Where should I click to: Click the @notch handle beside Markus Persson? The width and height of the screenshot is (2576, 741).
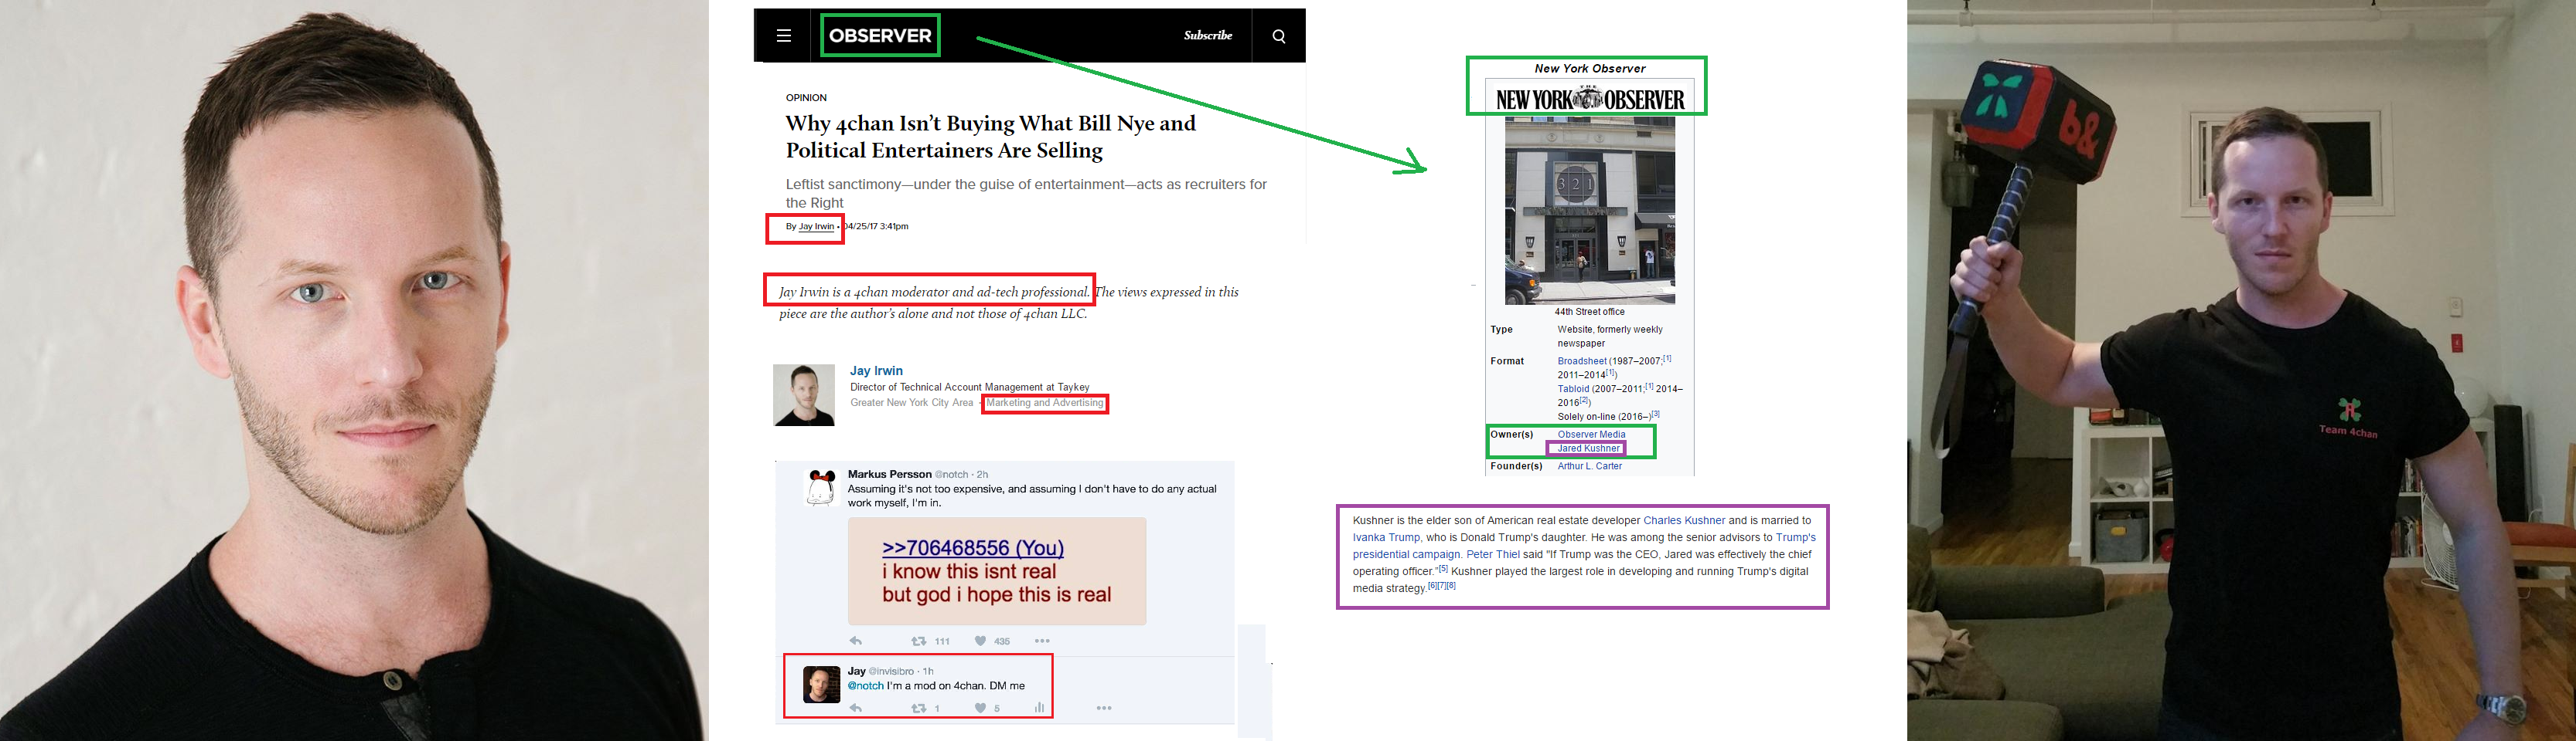coord(953,475)
